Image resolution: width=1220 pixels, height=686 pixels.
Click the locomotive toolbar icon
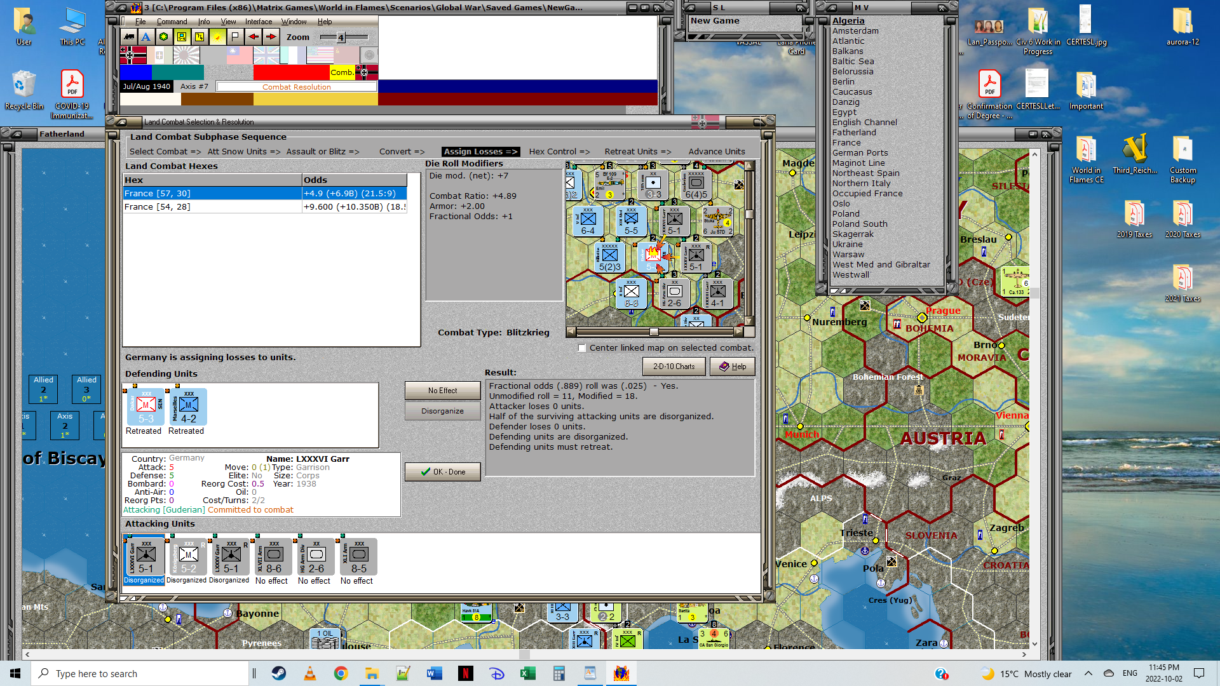tap(129, 37)
